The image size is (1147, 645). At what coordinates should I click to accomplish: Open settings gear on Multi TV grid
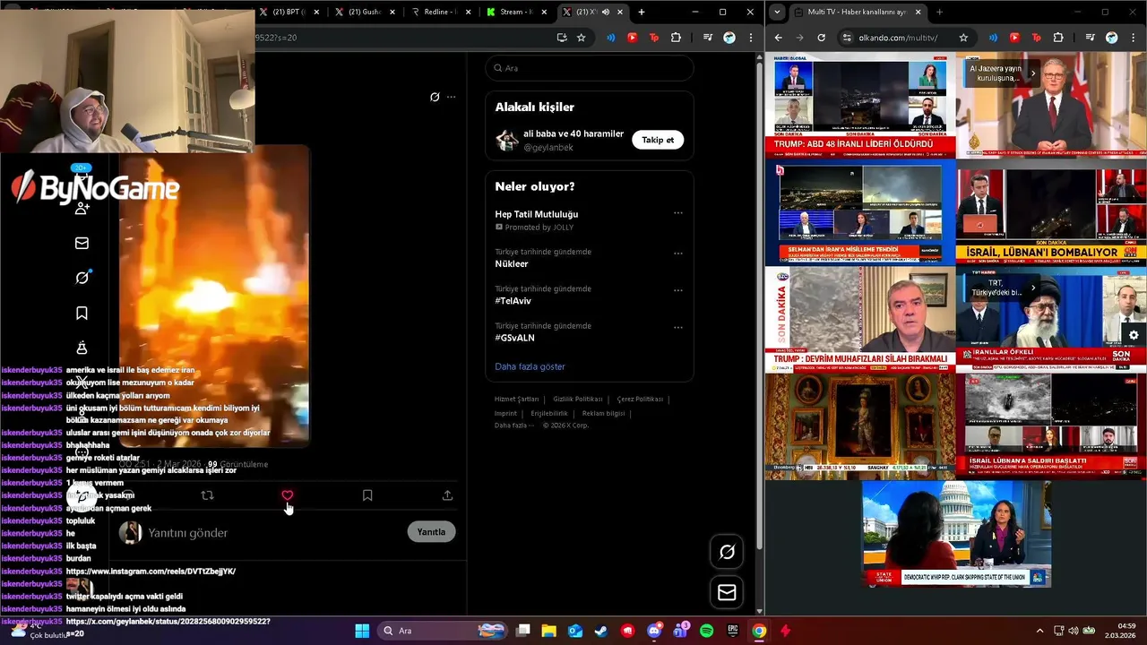click(1134, 335)
